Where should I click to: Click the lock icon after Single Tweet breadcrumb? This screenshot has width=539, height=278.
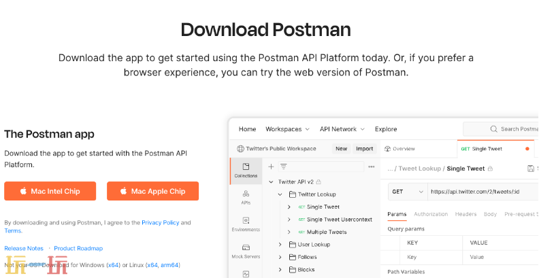pyautogui.click(x=490, y=169)
